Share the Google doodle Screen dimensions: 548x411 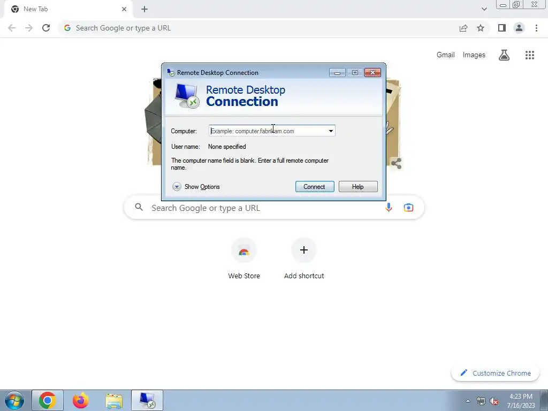397,163
